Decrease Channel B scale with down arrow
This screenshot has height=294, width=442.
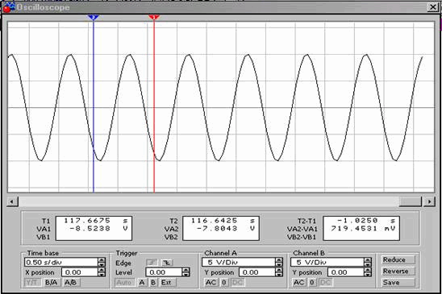(x=368, y=265)
